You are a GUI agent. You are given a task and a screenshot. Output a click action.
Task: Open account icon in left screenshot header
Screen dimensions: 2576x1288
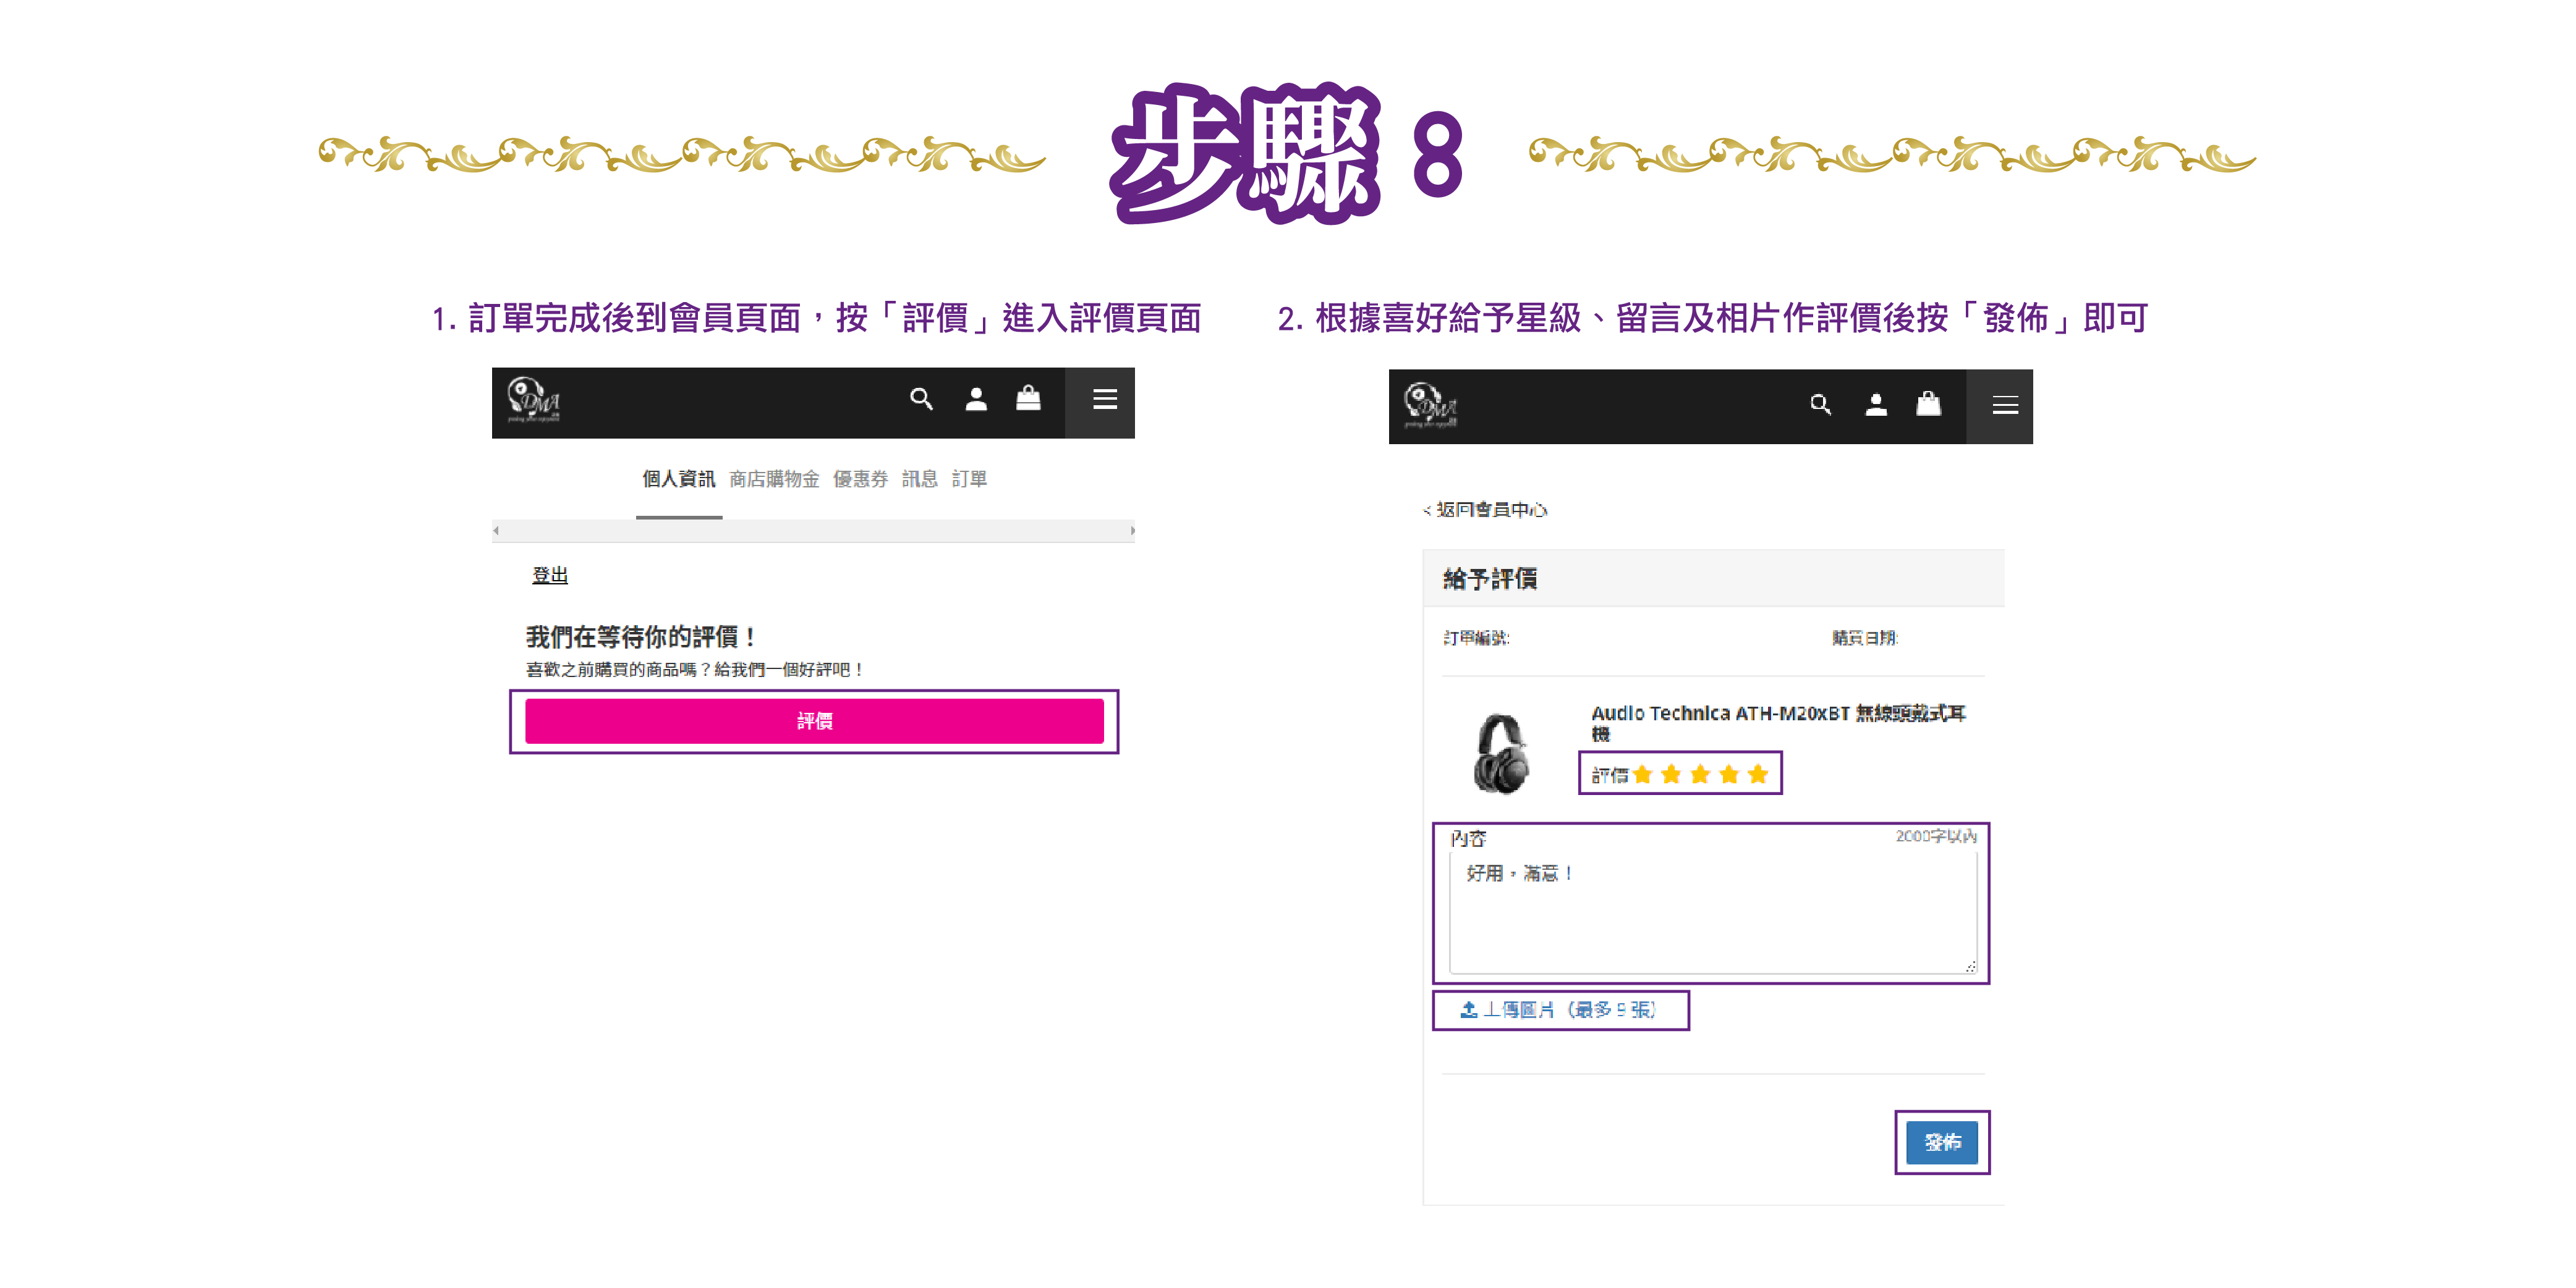(x=976, y=400)
